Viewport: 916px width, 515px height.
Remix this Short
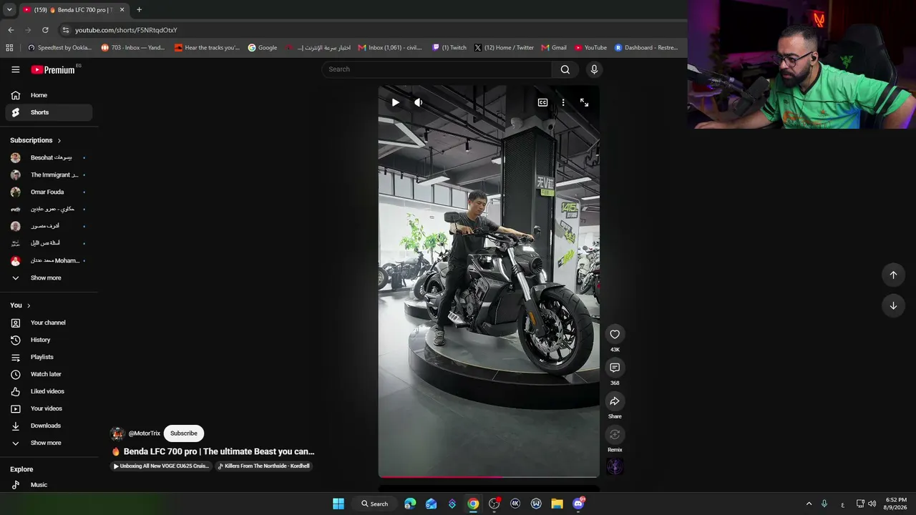[x=615, y=435]
